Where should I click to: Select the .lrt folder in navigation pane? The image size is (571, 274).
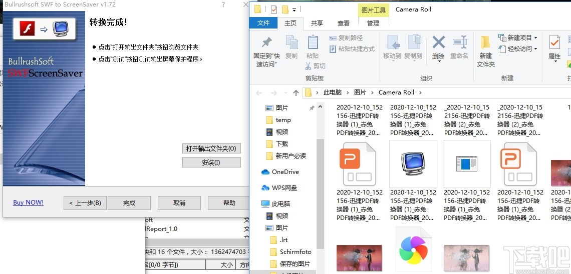283,240
